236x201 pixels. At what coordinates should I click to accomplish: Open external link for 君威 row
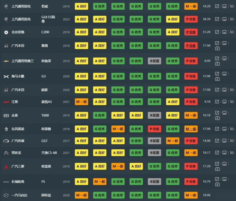[x=217, y=6]
